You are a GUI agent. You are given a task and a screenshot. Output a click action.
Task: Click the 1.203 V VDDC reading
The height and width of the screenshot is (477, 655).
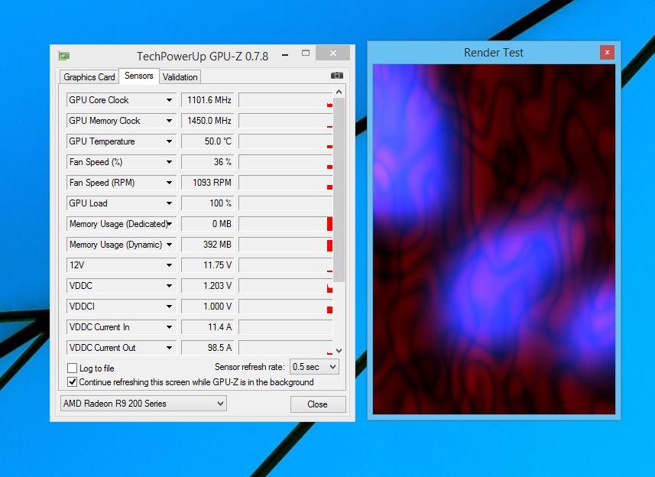pos(208,286)
